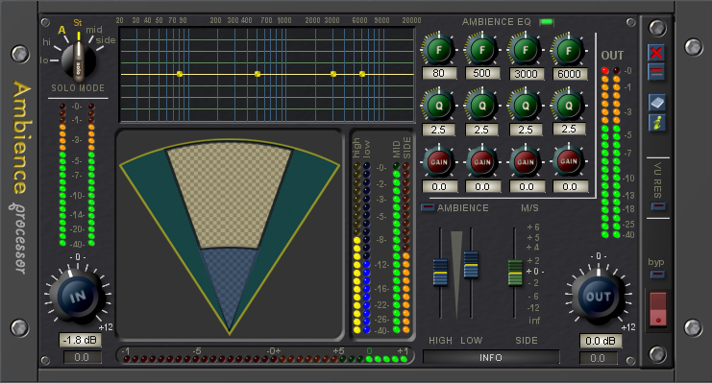
Task: Click the red X icon on right panel
Action: [656, 53]
